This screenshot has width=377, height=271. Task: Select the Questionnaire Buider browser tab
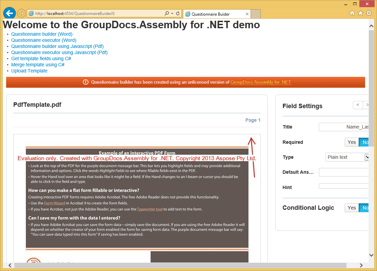[x=217, y=14]
